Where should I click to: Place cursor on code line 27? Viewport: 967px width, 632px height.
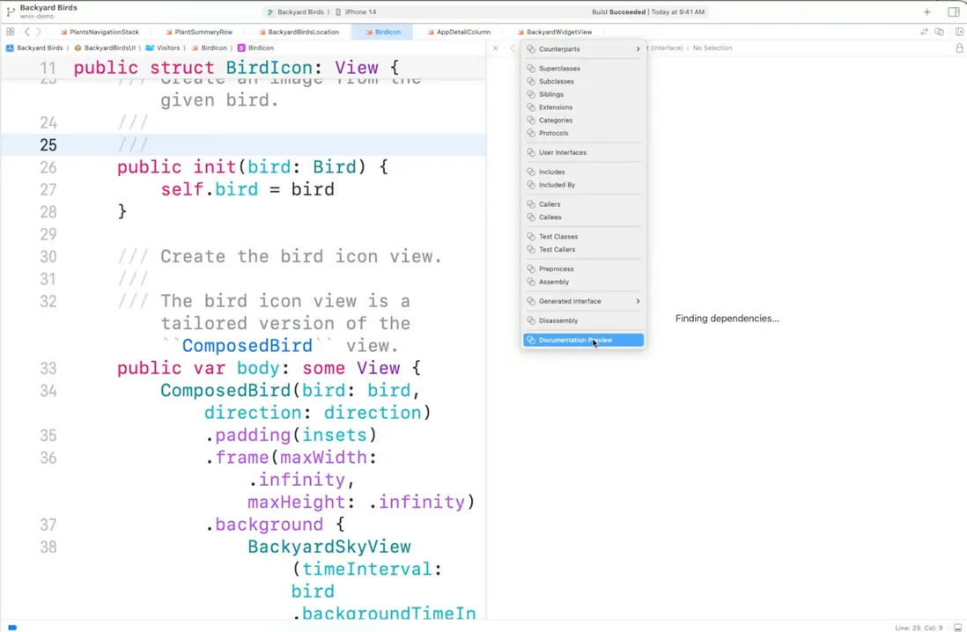247,189
